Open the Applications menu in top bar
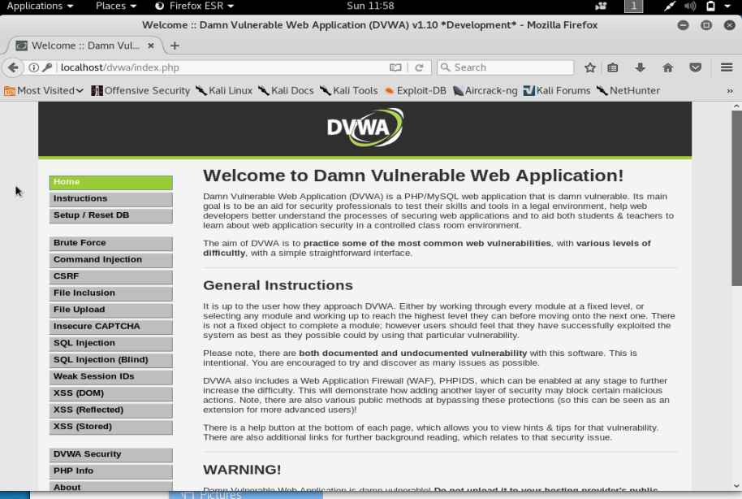The image size is (742, 499). (40, 7)
